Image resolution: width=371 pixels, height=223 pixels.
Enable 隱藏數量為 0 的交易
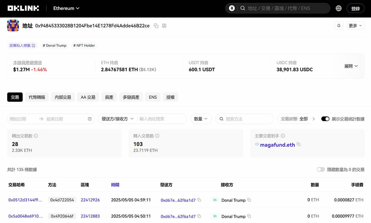[321, 169]
